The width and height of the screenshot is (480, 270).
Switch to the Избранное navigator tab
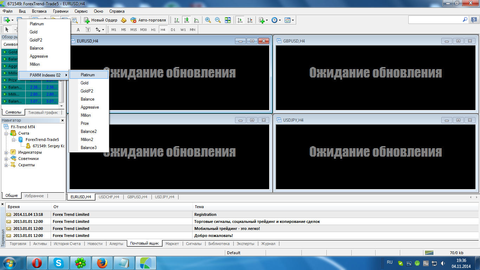34,196
